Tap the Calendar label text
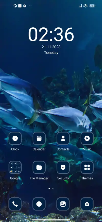This screenshot has width=102, height=222. [x=39, y=149]
